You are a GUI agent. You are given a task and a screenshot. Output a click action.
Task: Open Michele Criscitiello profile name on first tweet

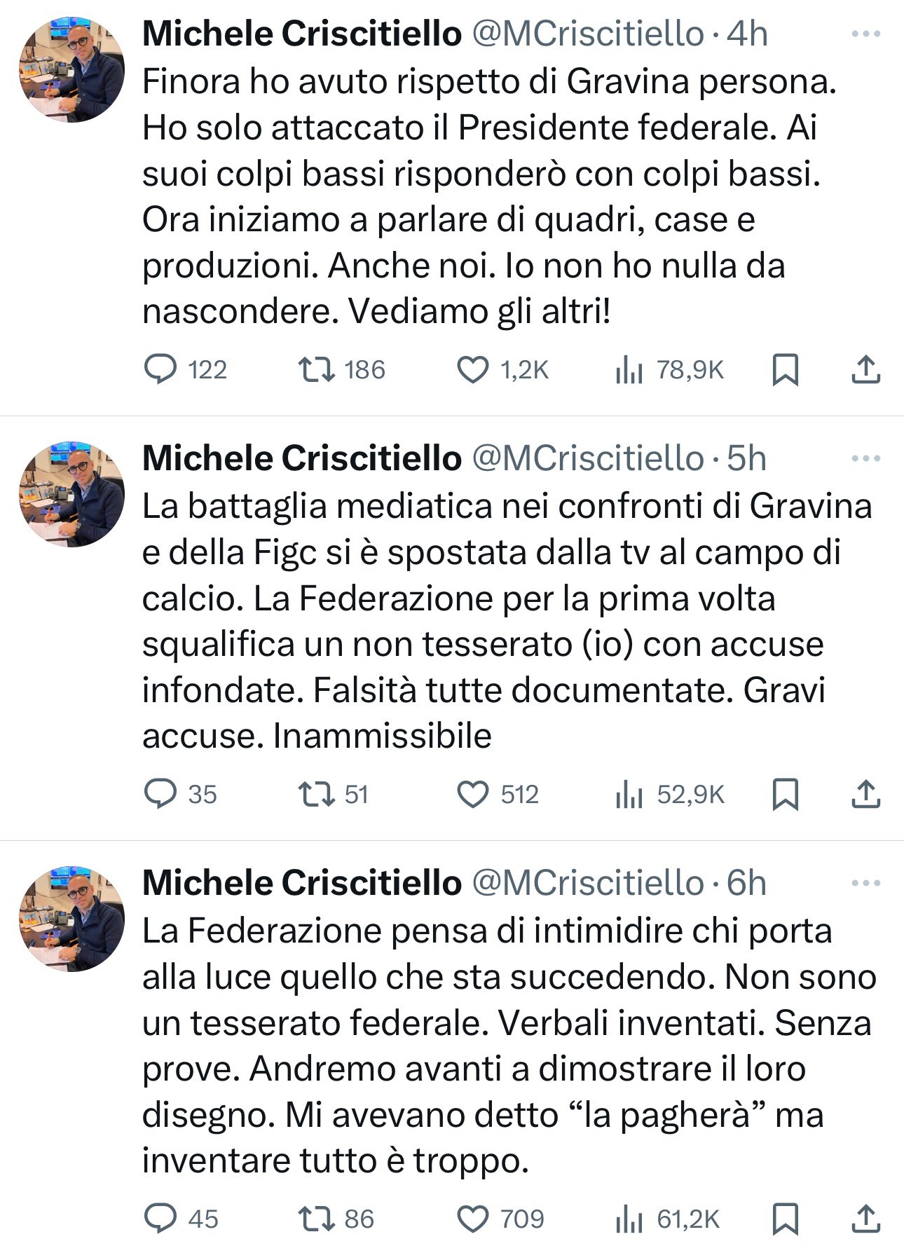tap(302, 34)
